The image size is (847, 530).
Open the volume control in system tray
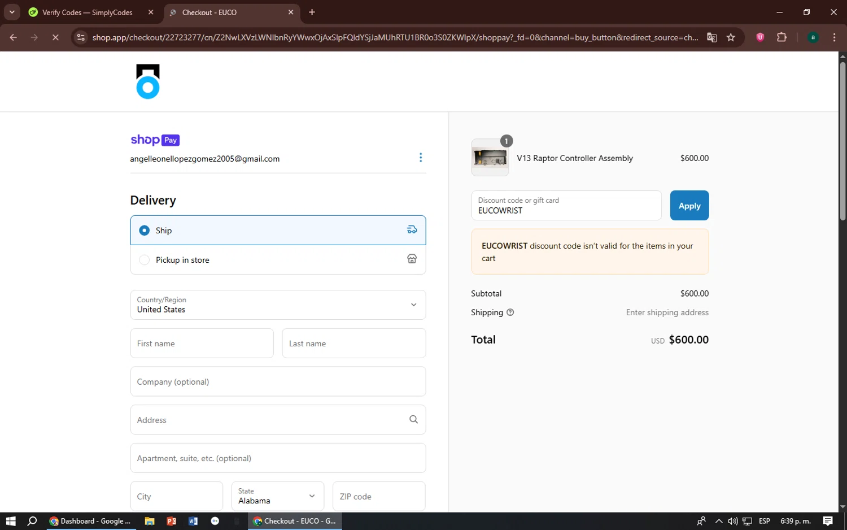click(x=733, y=521)
